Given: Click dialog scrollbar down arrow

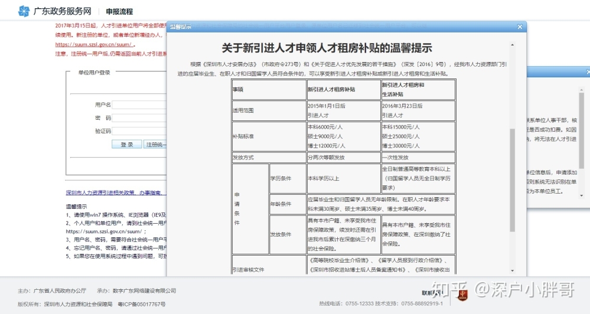Looking at the screenshot, I should pos(512,270).
